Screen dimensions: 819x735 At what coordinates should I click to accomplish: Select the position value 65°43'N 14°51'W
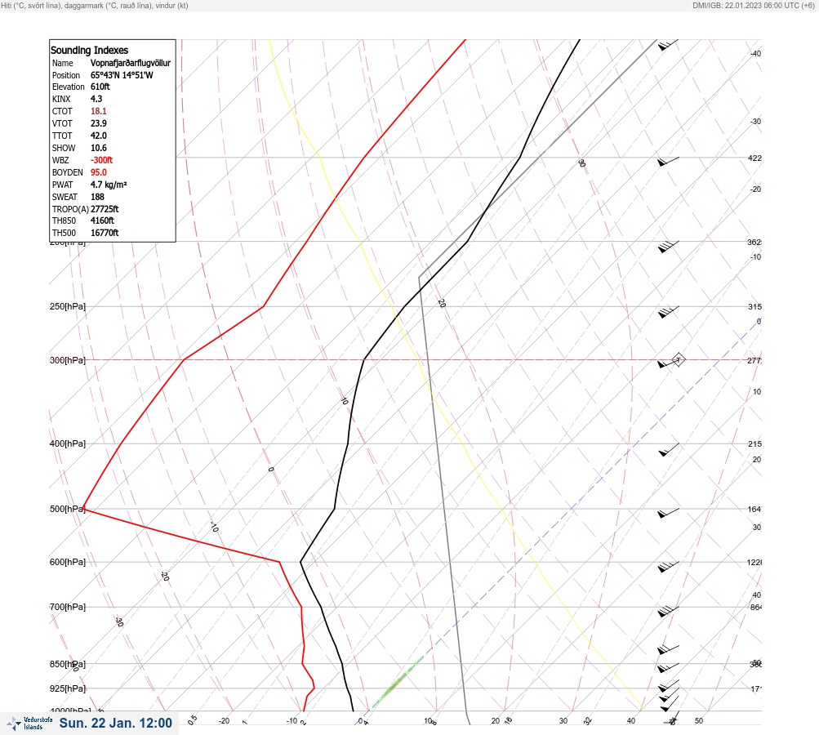point(122,75)
